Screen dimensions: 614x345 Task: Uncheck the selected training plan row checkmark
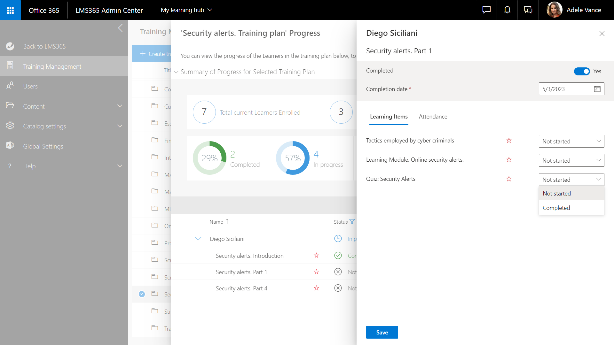click(142, 294)
